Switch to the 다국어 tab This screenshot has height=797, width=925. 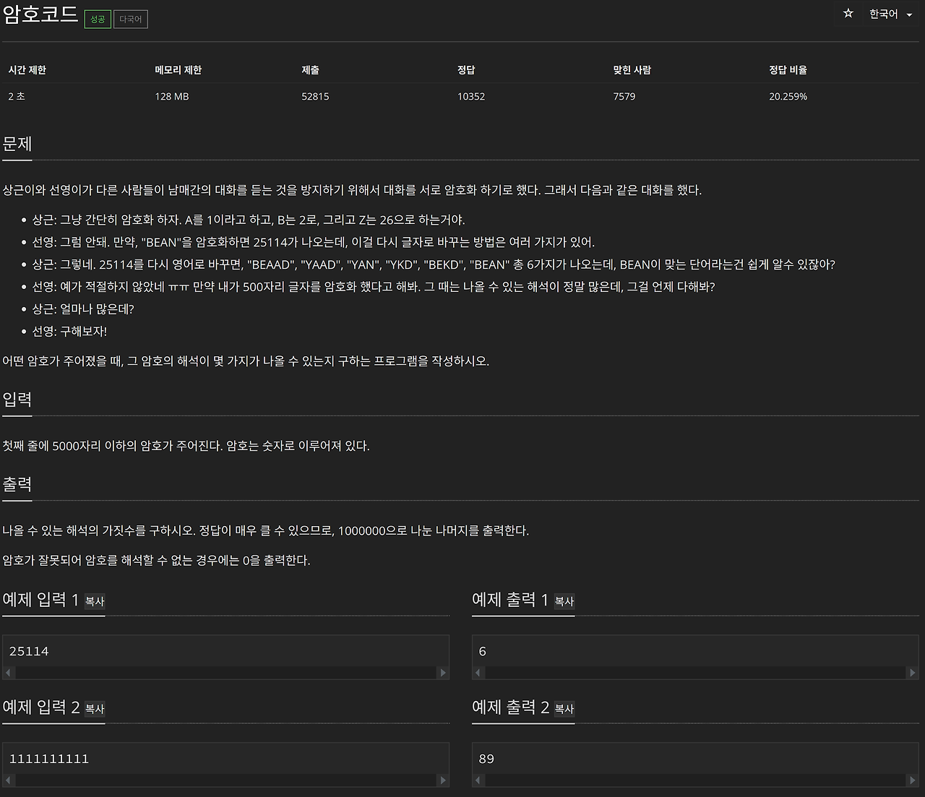pos(130,20)
